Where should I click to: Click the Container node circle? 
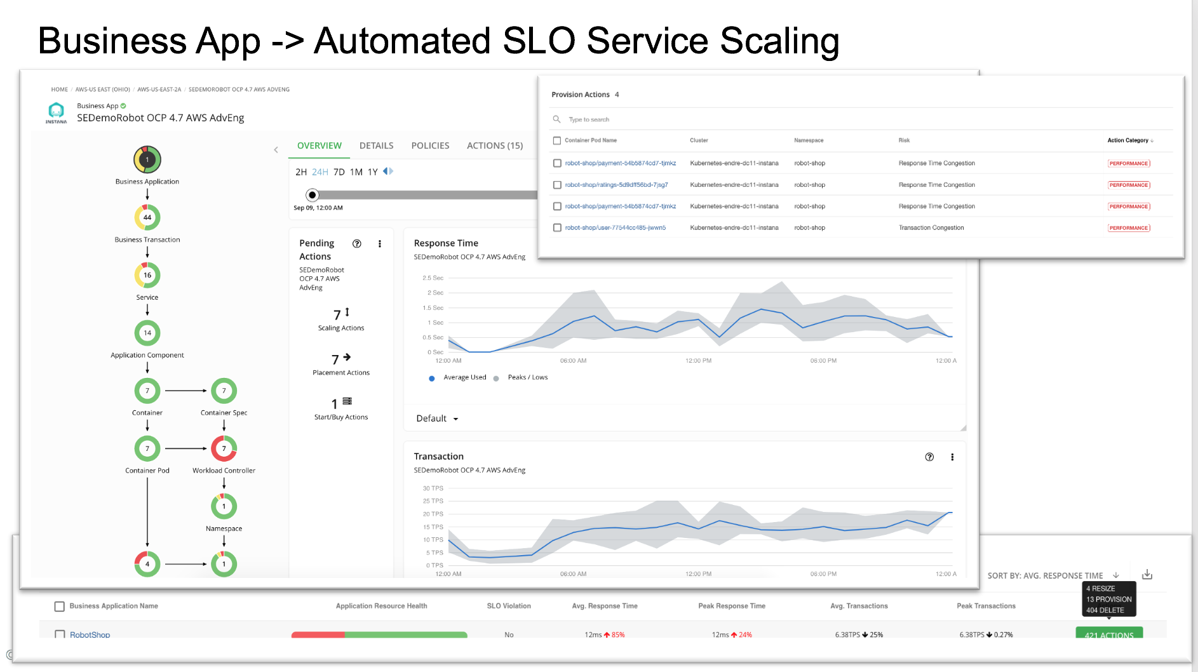[x=147, y=391]
